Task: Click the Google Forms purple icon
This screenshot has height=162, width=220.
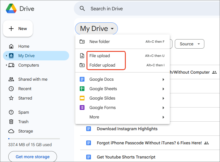Action: (82, 108)
